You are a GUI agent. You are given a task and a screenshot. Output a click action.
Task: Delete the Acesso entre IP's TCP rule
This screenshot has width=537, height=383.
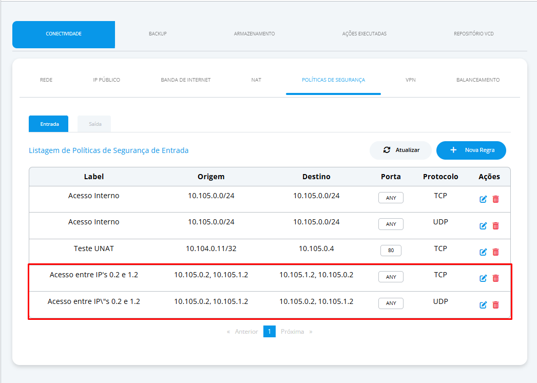(x=495, y=278)
